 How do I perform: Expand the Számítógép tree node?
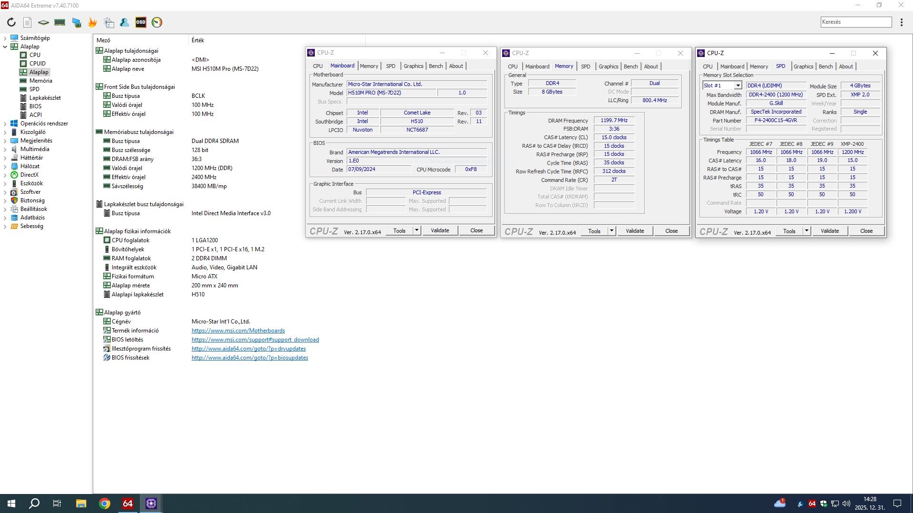pos(5,38)
